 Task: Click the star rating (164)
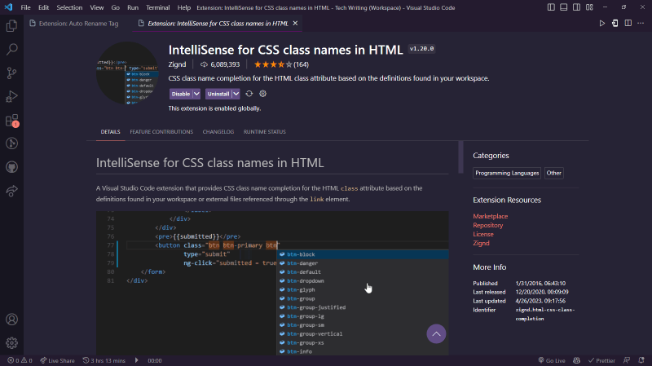[281, 64]
